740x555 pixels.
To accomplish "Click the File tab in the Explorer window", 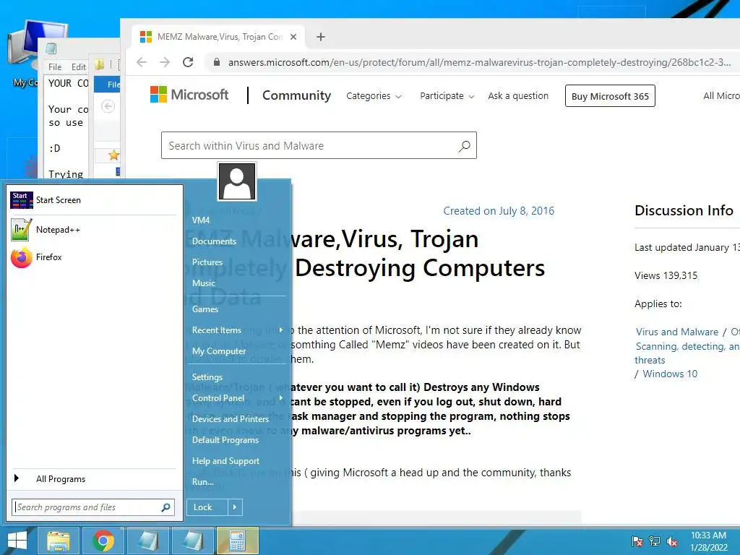I will pos(107,84).
